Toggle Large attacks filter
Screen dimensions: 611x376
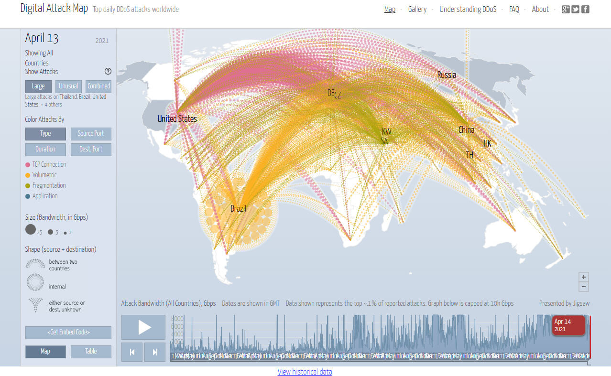coord(38,86)
